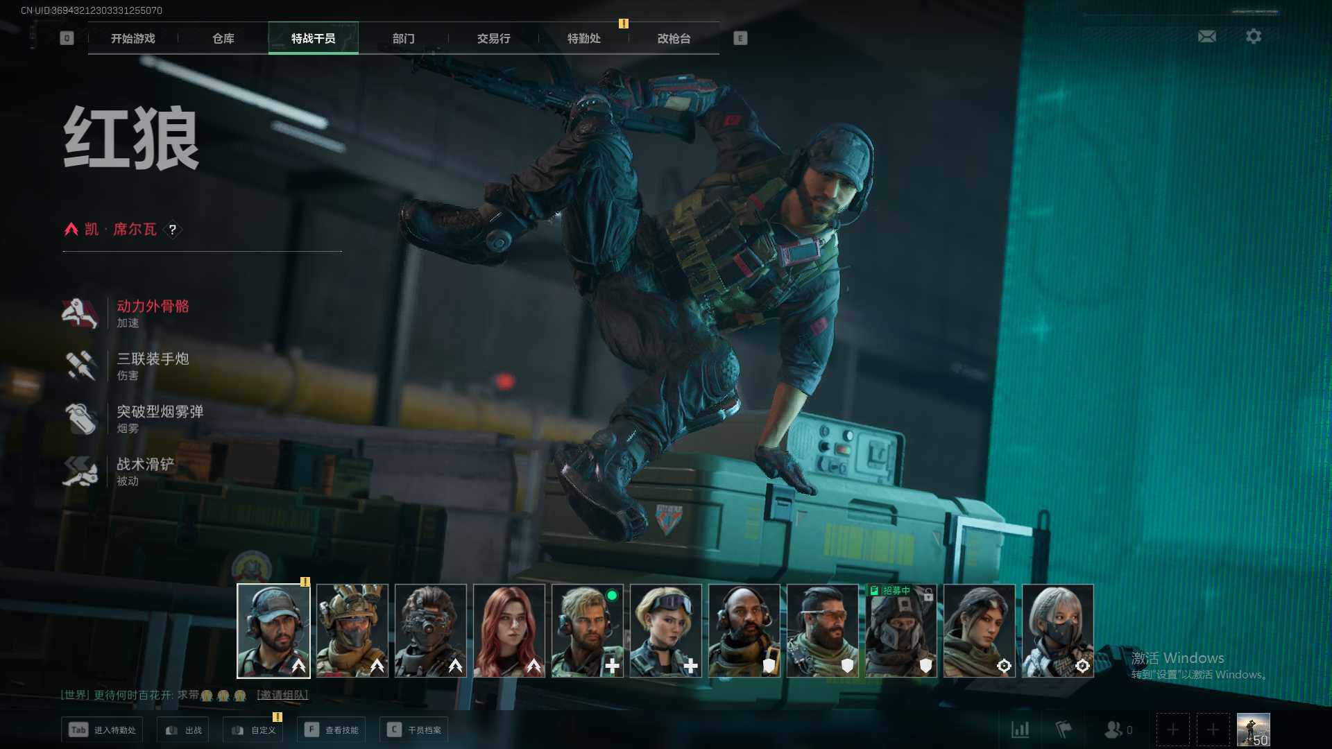Open the statistics bar chart icon

(1021, 730)
